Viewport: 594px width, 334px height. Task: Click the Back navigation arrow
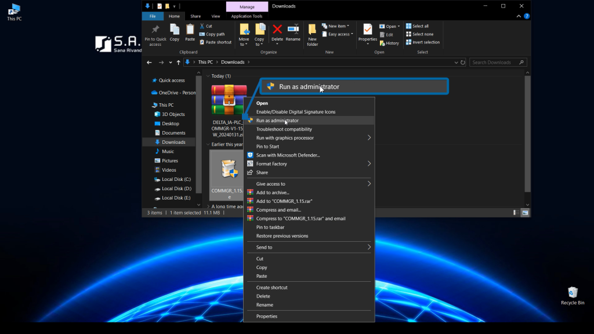point(149,63)
